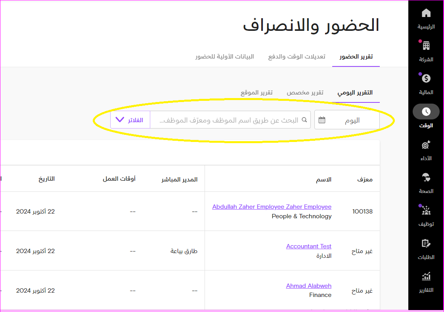Open the Health (الصحة) umbrella icon
The width and height of the screenshot is (444, 312).
[426, 178]
